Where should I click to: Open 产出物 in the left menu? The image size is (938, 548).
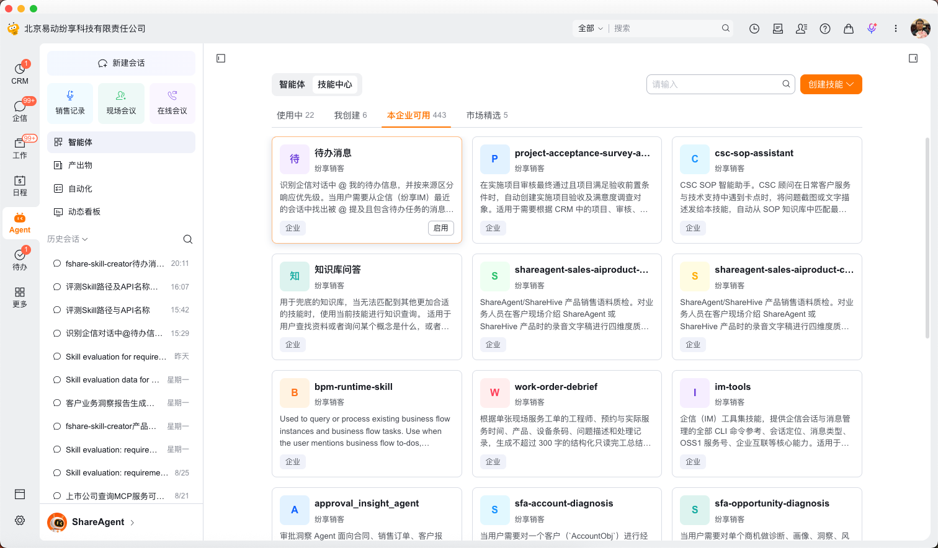[x=121, y=166]
